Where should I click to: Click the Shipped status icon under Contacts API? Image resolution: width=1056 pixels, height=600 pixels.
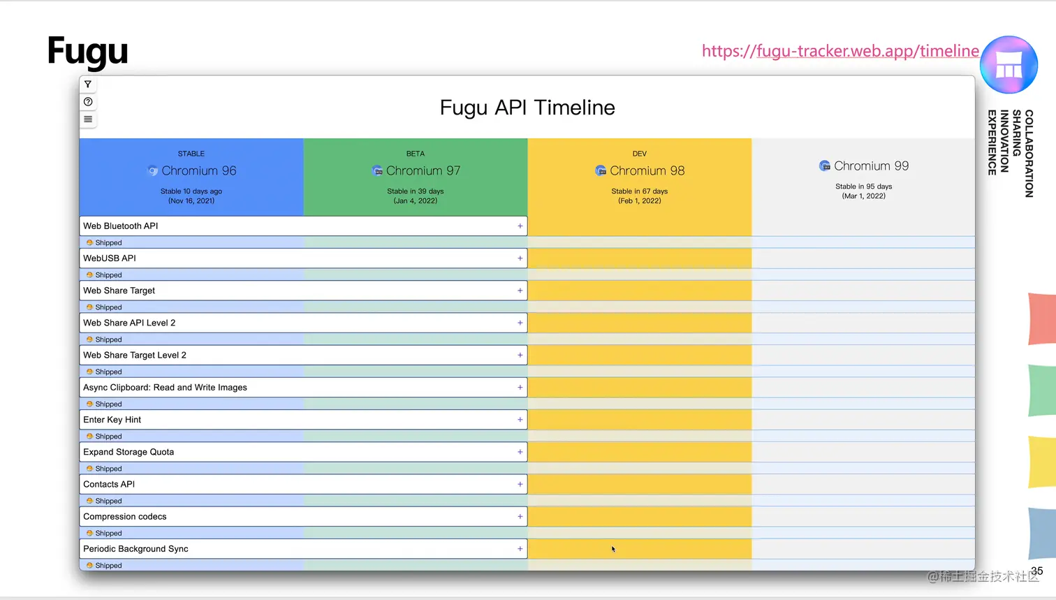click(x=89, y=500)
